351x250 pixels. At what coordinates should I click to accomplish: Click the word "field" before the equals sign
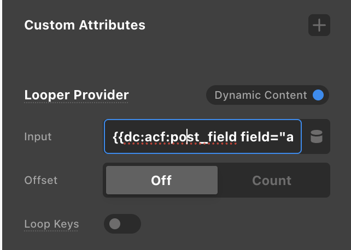click(x=254, y=136)
